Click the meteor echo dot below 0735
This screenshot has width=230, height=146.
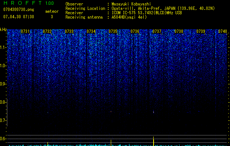(x=111, y=112)
